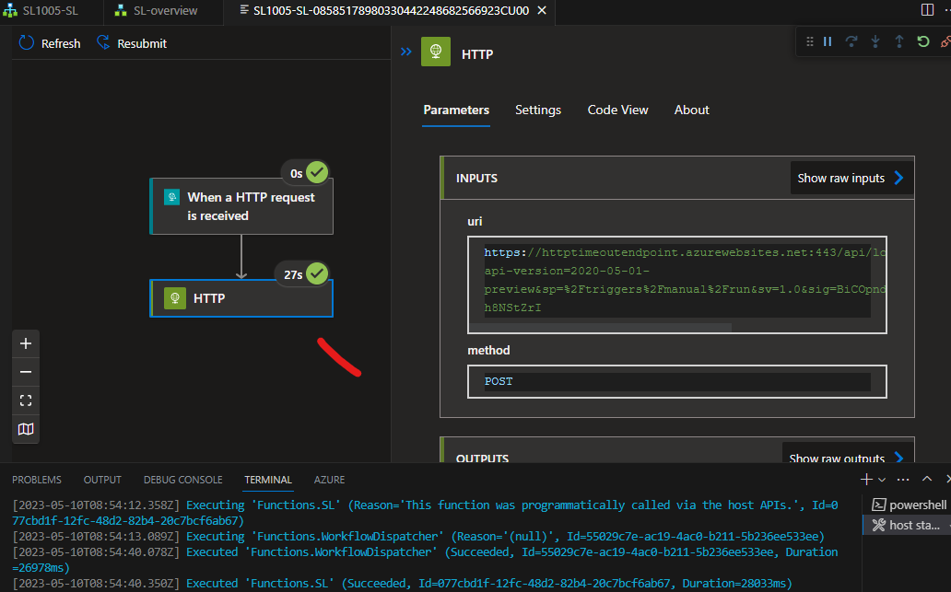
Task: Collapse the terminal panel with the chevron
Action: [x=926, y=479]
